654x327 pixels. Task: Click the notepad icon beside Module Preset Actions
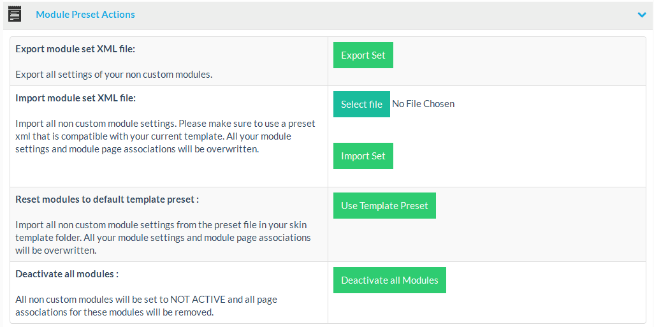tap(14, 14)
